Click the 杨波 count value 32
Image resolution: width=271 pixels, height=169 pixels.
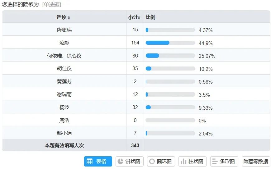pyautogui.click(x=135, y=107)
